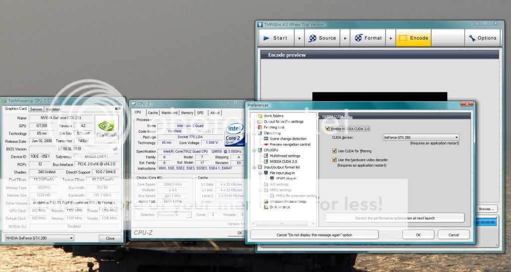Image resolution: width=511 pixels, height=272 pixels.
Task: Select Work folders tree item
Action: (x=273, y=116)
